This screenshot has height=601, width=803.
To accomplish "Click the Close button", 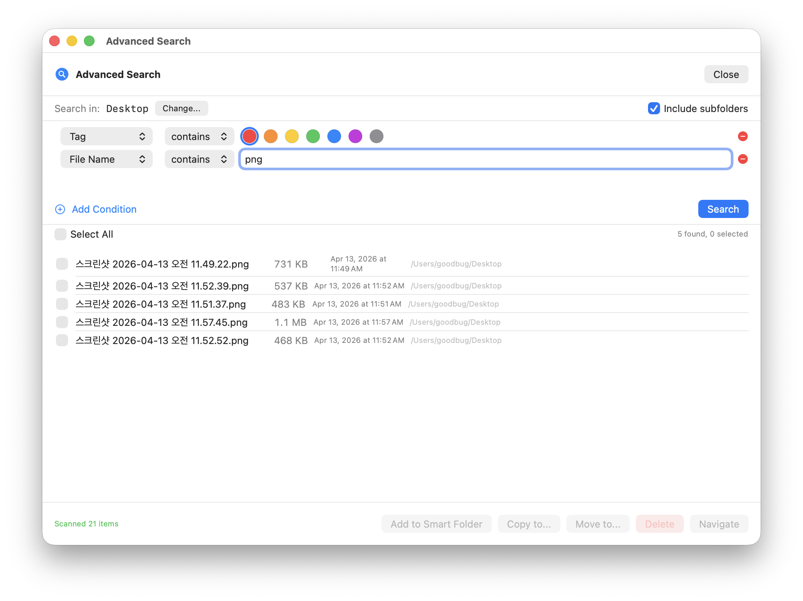I will (x=725, y=74).
